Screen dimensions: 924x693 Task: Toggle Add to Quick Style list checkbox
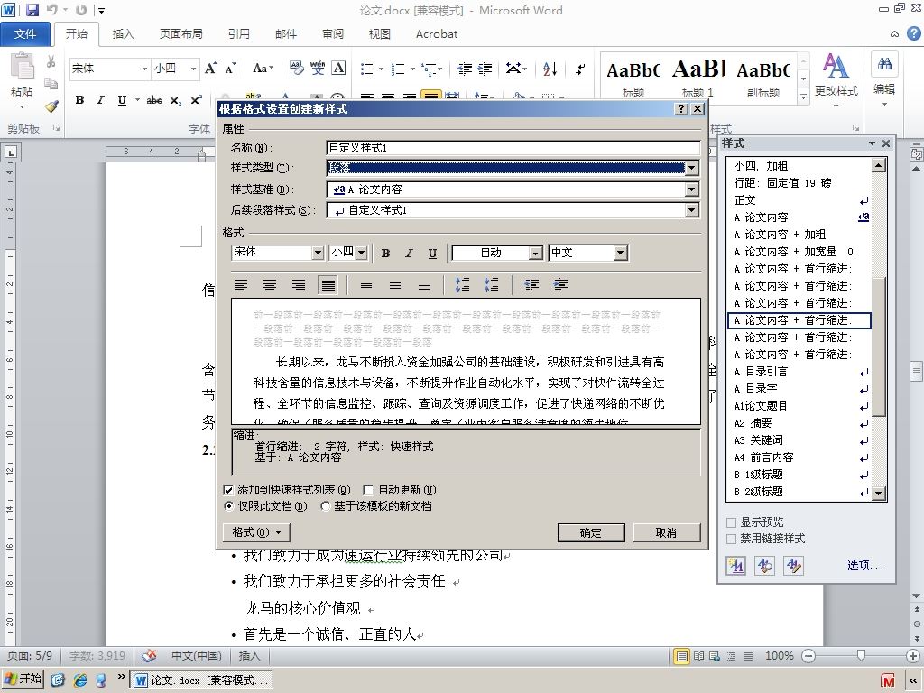point(228,490)
